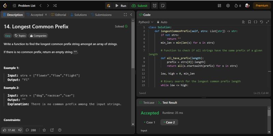The image size is (273, 136).
Task: Click the Accepted result heading
Action: tap(150, 113)
